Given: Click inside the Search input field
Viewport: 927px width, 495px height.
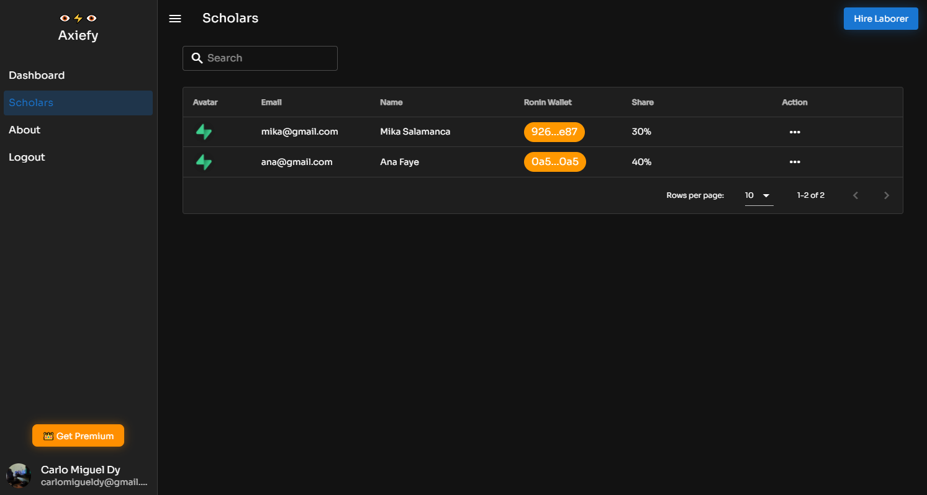Looking at the screenshot, I should tap(267, 58).
